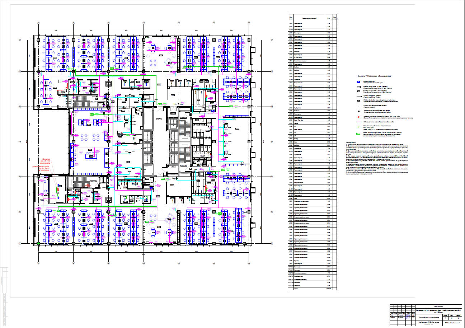The width and height of the screenshot is (465, 328).
Task: Click the drawing code cell in title block
Action: click(438, 306)
